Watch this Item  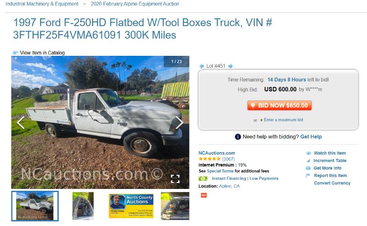click(x=329, y=153)
